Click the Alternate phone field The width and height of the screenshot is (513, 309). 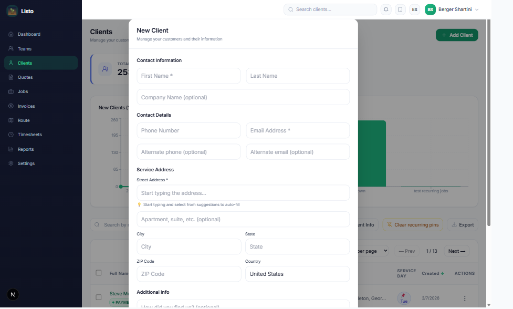[189, 152]
